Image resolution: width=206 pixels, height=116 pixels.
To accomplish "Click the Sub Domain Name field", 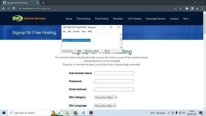I will click(114, 73).
